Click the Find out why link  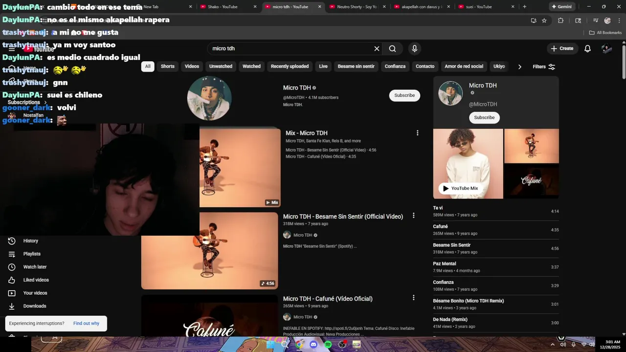tap(86, 323)
